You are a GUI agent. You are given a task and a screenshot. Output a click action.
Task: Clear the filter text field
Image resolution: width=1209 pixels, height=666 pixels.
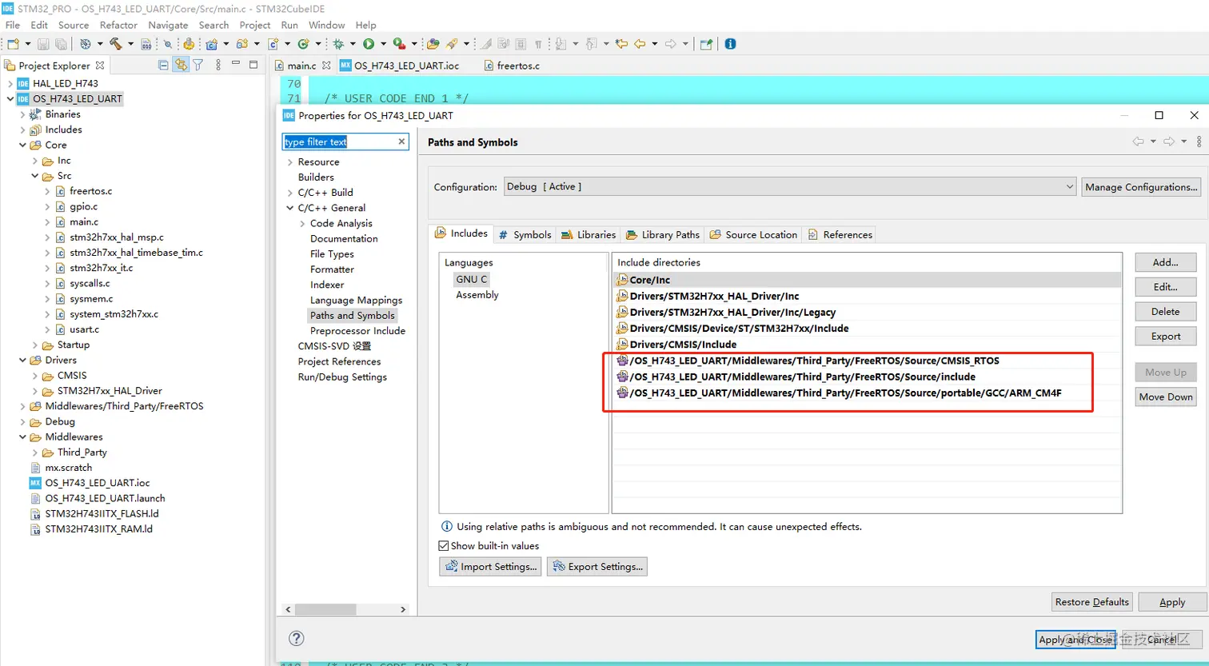click(x=402, y=142)
